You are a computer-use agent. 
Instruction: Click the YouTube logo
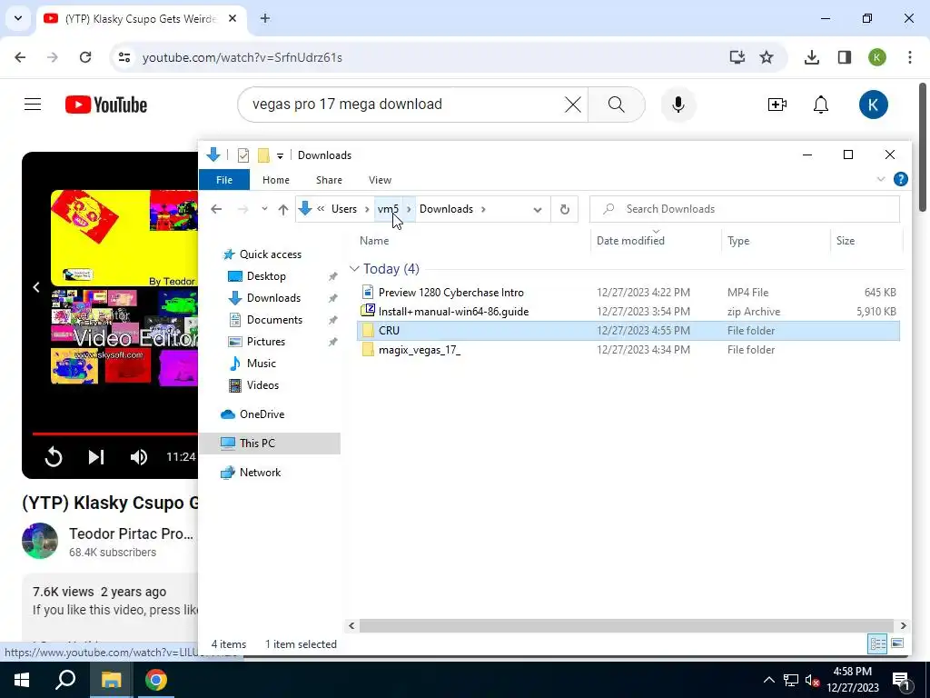(106, 105)
